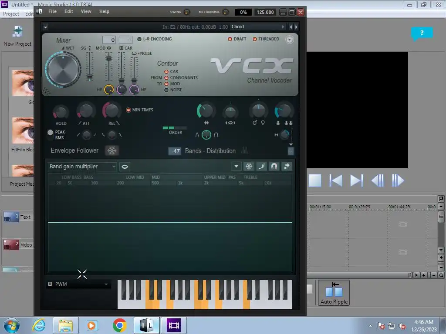Click the arrow-and-notes button in the band editor toolbar
Screen dimensions: 446x334
(x=287, y=167)
